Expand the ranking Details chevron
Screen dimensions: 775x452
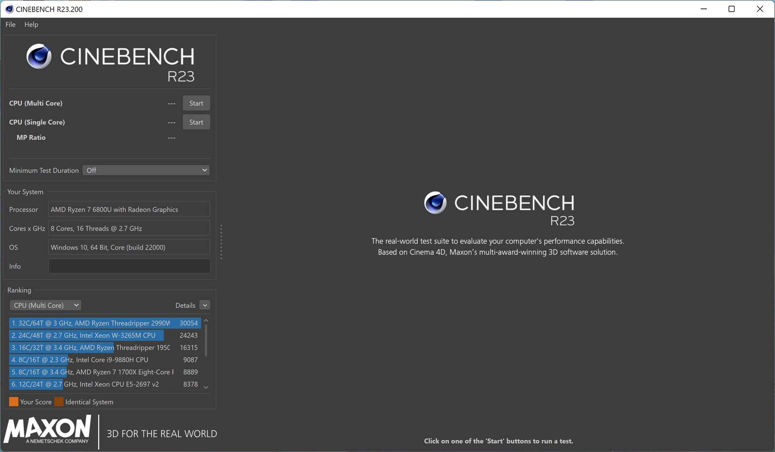[x=205, y=305]
